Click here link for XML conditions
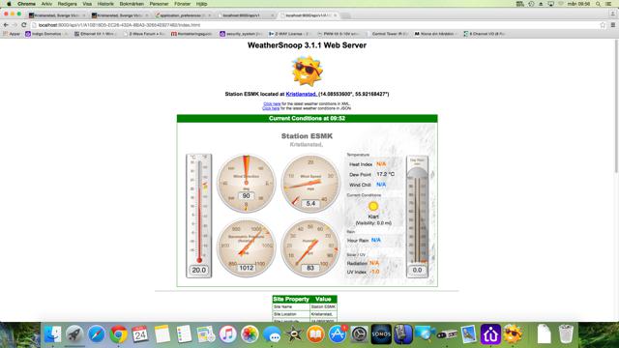Viewport: 619px width, 348px height. (272, 103)
